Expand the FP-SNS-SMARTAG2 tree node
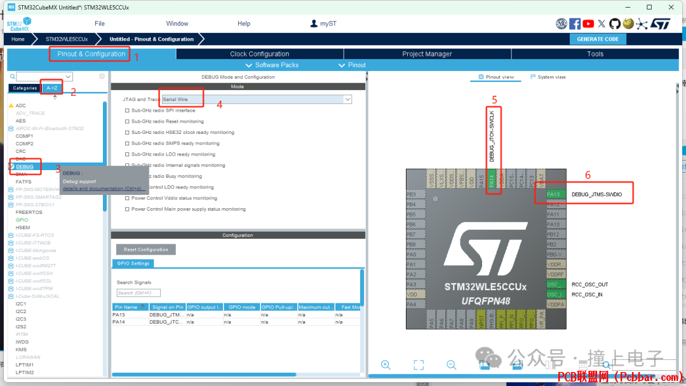 (11, 197)
